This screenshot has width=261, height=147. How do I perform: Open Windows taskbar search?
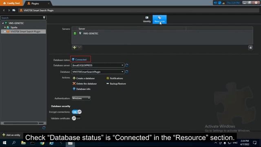[x=14, y=143]
